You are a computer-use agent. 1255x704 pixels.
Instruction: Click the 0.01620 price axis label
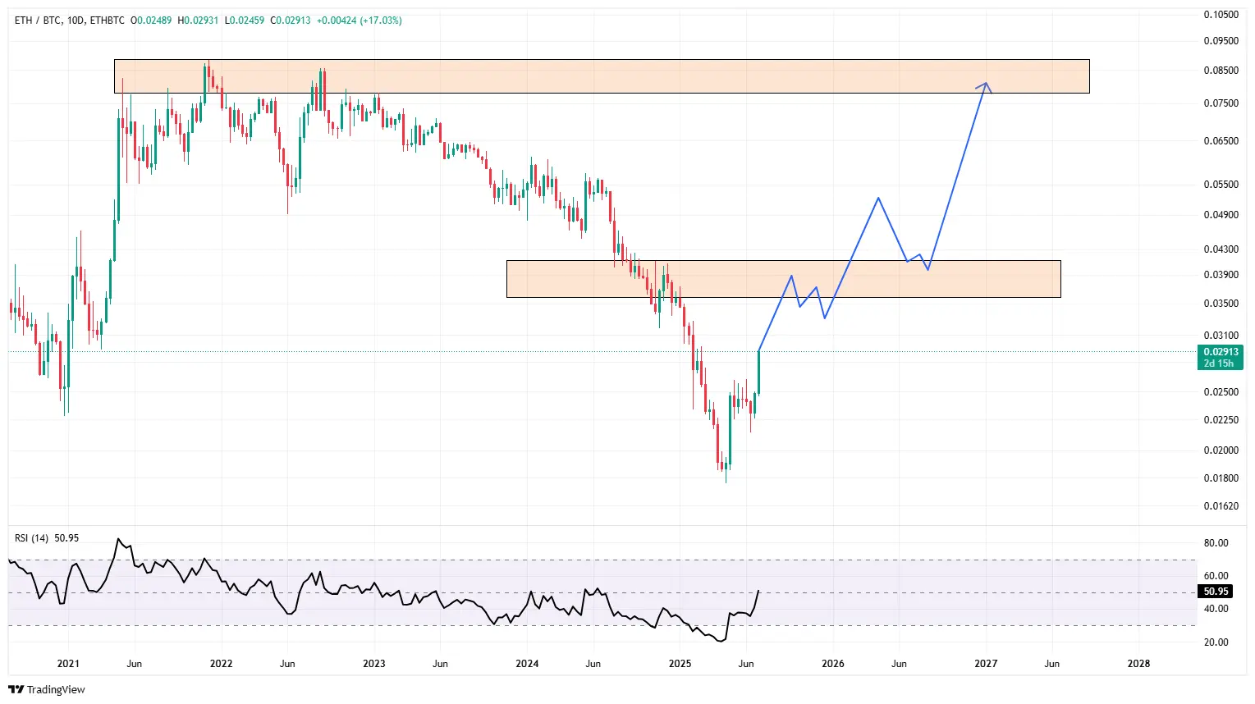[1221, 506]
